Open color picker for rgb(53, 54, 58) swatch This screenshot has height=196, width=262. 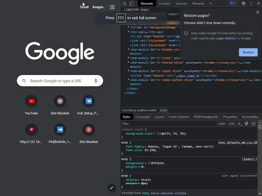point(158,133)
